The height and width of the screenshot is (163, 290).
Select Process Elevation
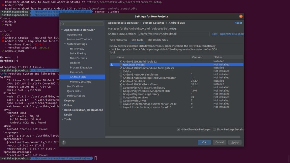pos(81,68)
